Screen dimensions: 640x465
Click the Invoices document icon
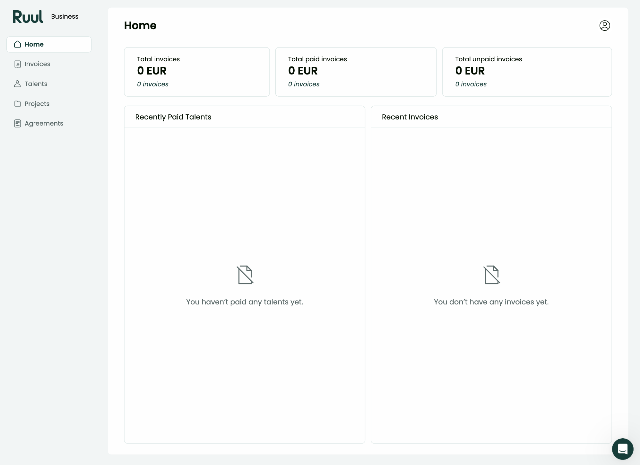click(x=18, y=64)
